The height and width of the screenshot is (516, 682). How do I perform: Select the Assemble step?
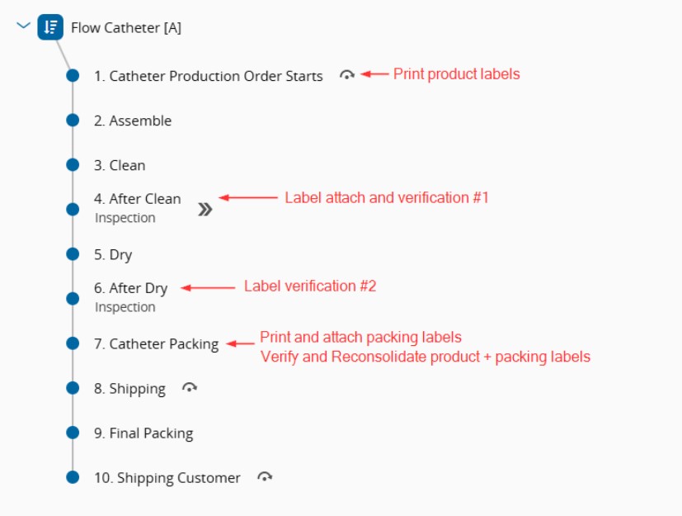[132, 121]
